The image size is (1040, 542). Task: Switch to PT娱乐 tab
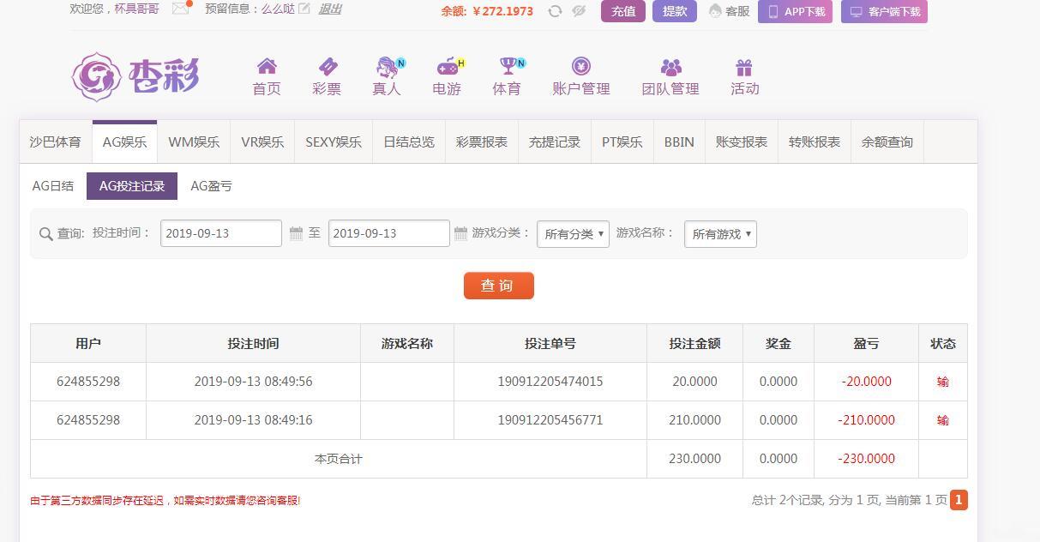pyautogui.click(x=622, y=142)
